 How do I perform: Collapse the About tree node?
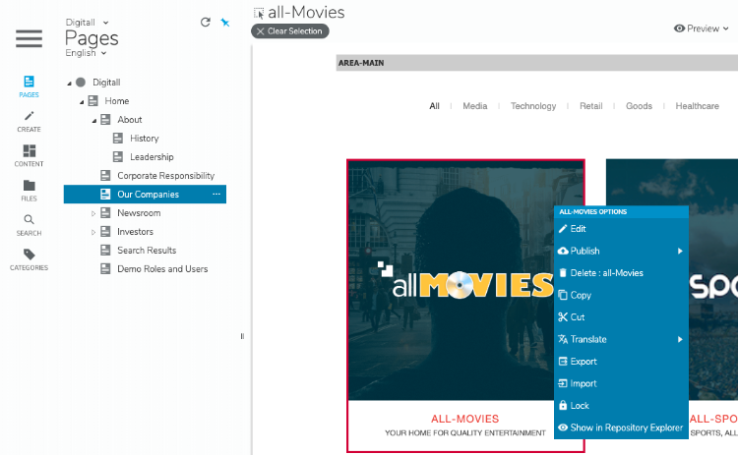(x=94, y=120)
